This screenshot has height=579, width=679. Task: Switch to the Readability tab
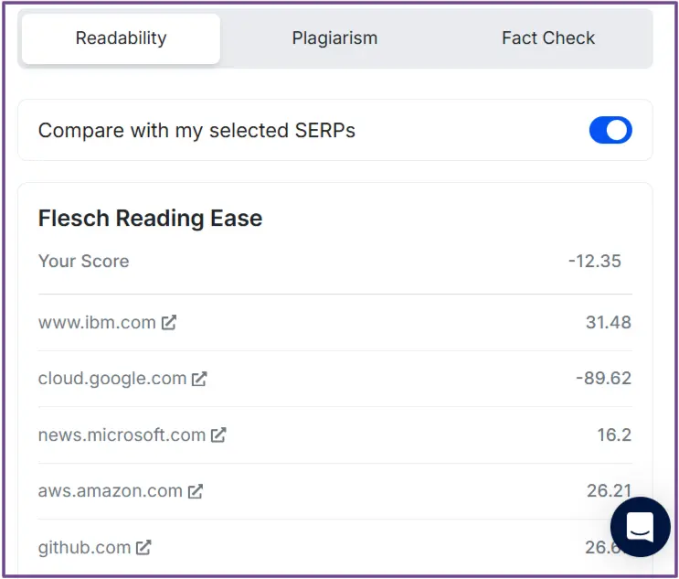click(121, 38)
